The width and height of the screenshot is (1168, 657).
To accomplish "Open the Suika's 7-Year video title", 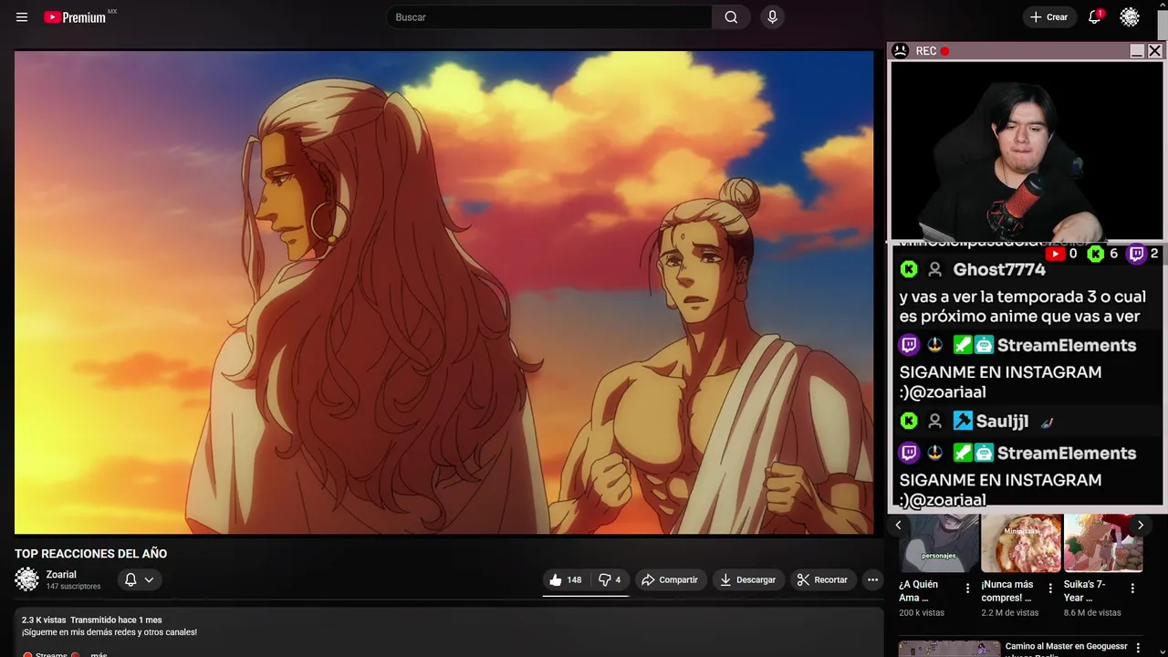I will click(1084, 591).
